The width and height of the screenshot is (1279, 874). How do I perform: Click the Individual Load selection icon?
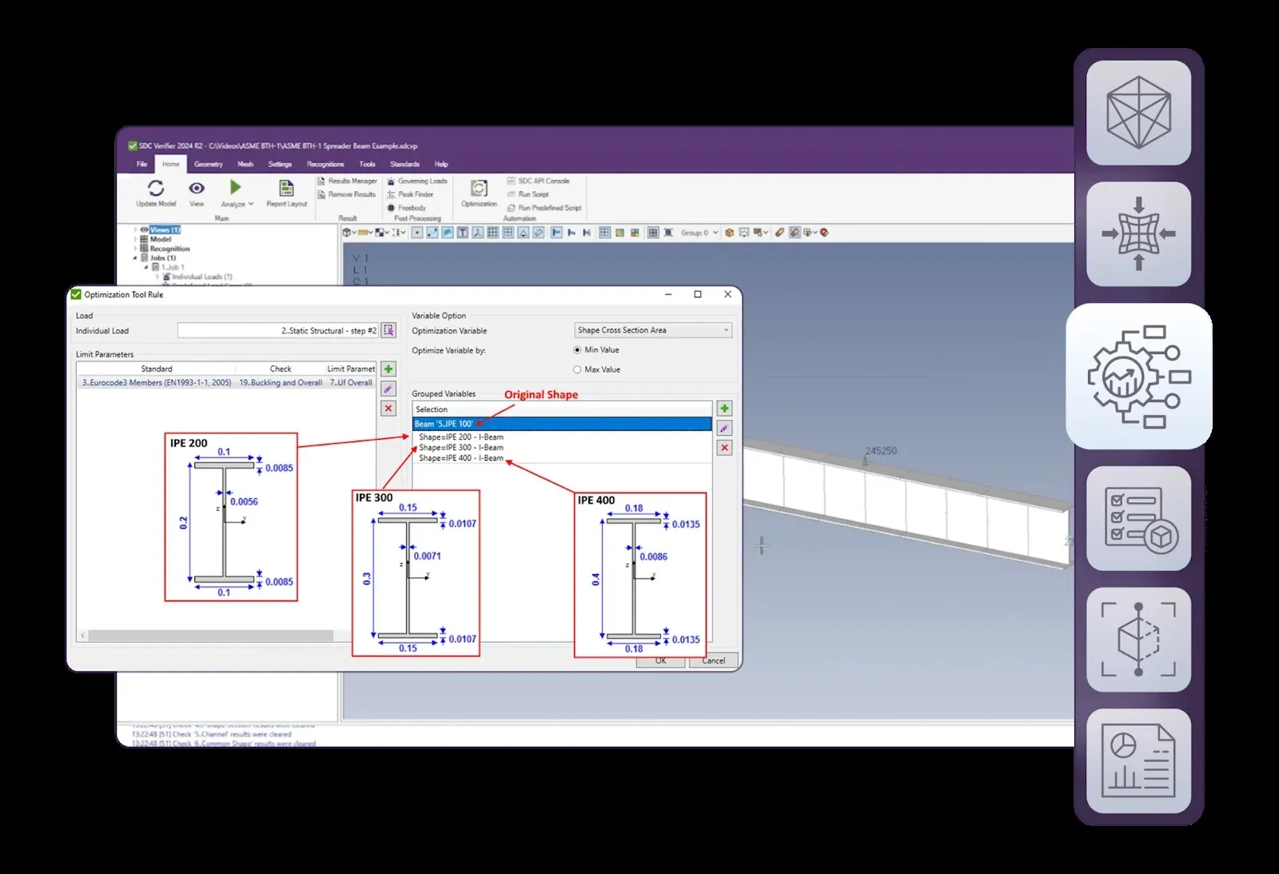[388, 330]
